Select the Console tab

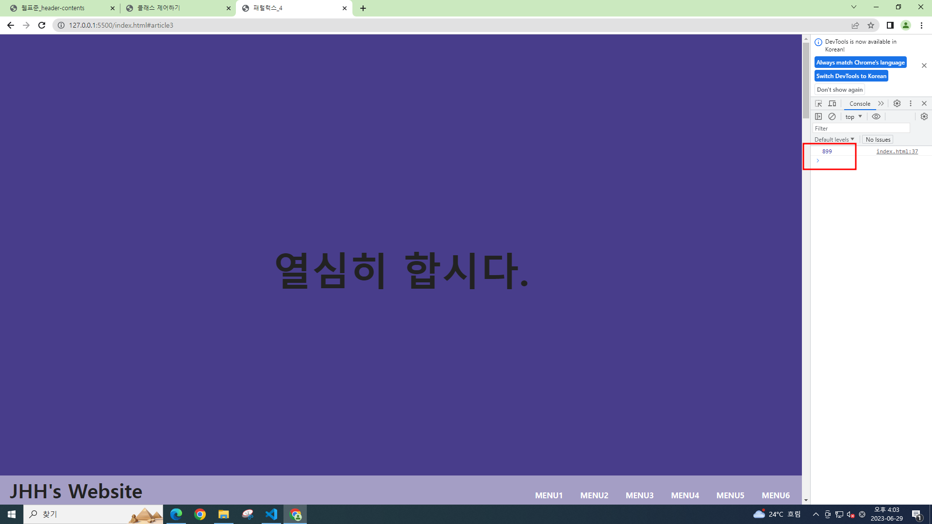pos(860,103)
